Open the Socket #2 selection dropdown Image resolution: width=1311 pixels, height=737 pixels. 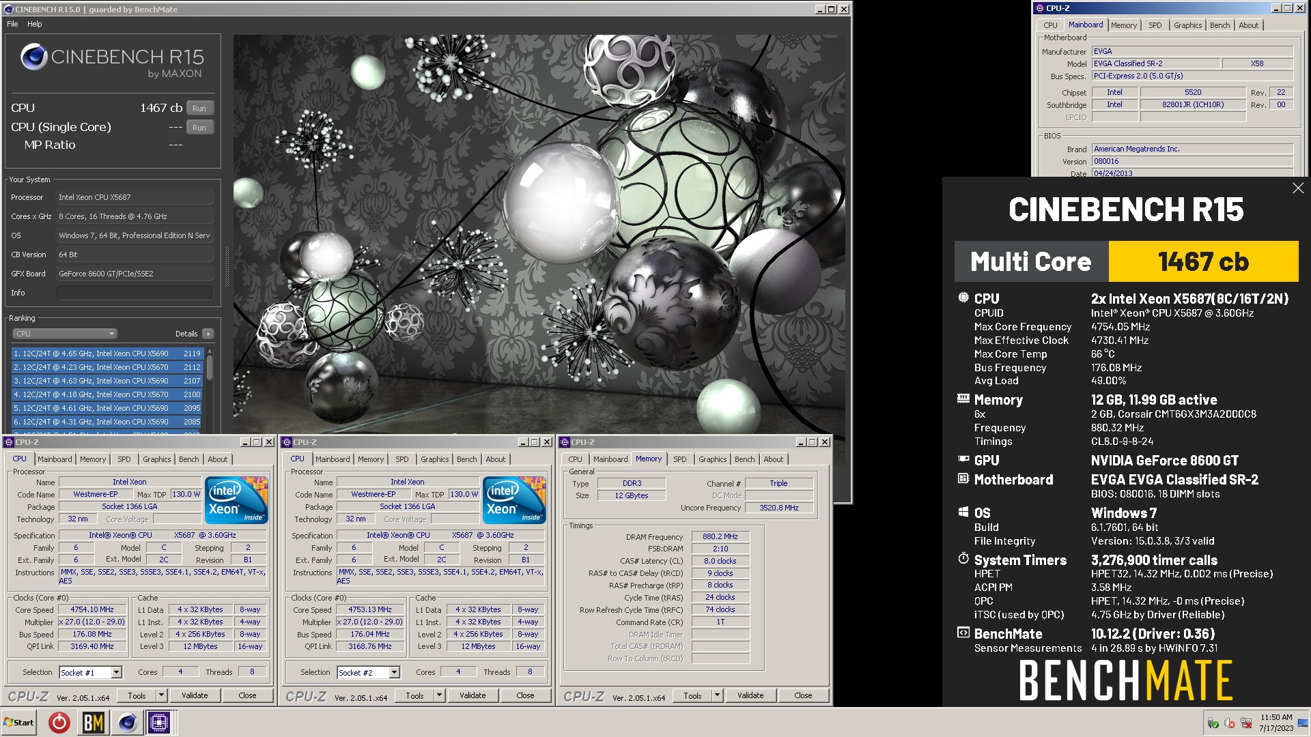coord(395,673)
